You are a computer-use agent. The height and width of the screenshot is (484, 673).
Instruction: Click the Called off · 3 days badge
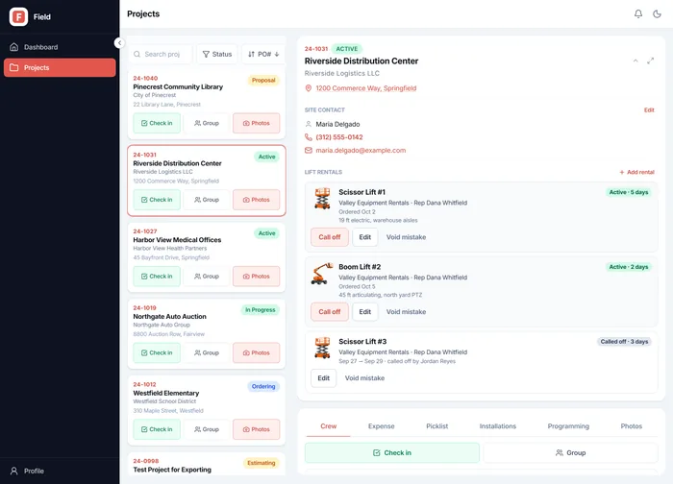pos(624,342)
